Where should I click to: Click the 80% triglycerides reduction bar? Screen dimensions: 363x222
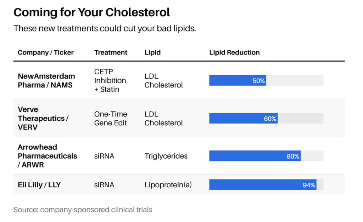[x=255, y=156]
